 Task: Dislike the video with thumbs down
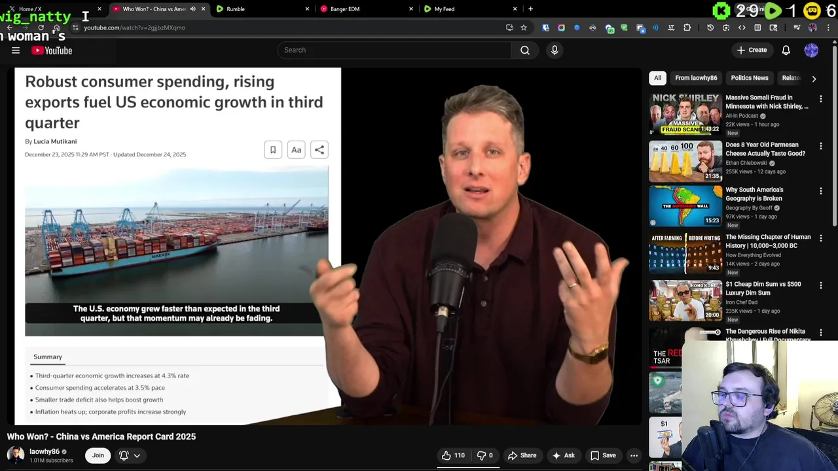[x=484, y=455]
